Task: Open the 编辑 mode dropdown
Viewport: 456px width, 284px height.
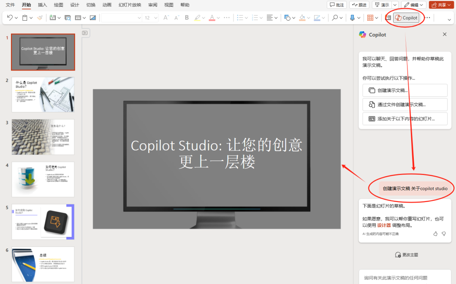Action: coord(413,5)
